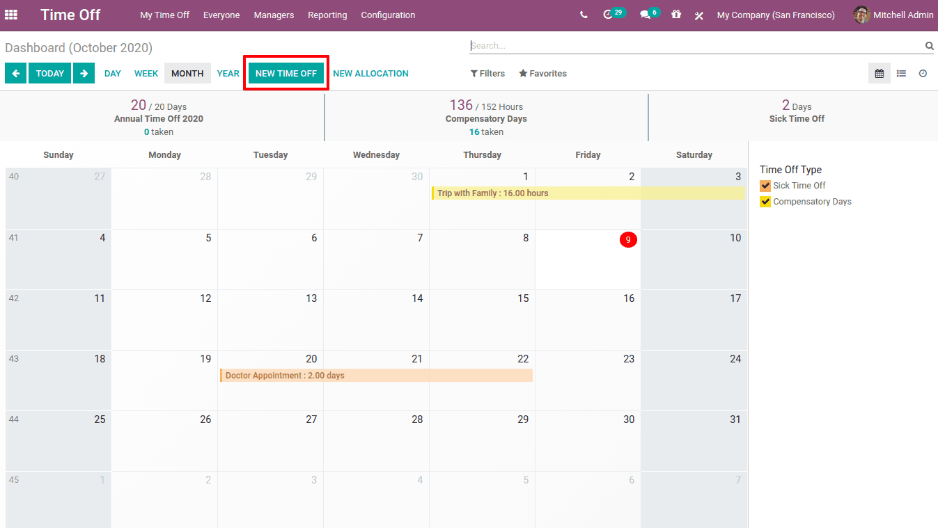Screen dimensions: 938x528
Task: Click the debug tools icon
Action: pos(699,15)
